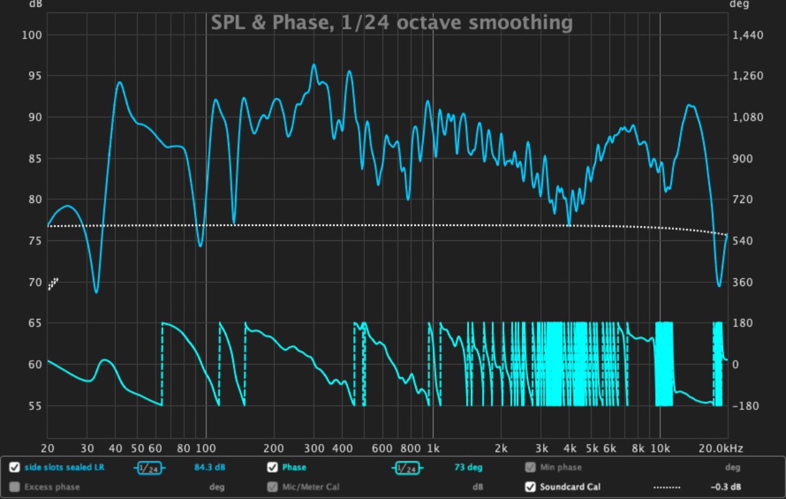
Task: Click the 'side slots sealed LR' trace label
Action: (x=64, y=468)
